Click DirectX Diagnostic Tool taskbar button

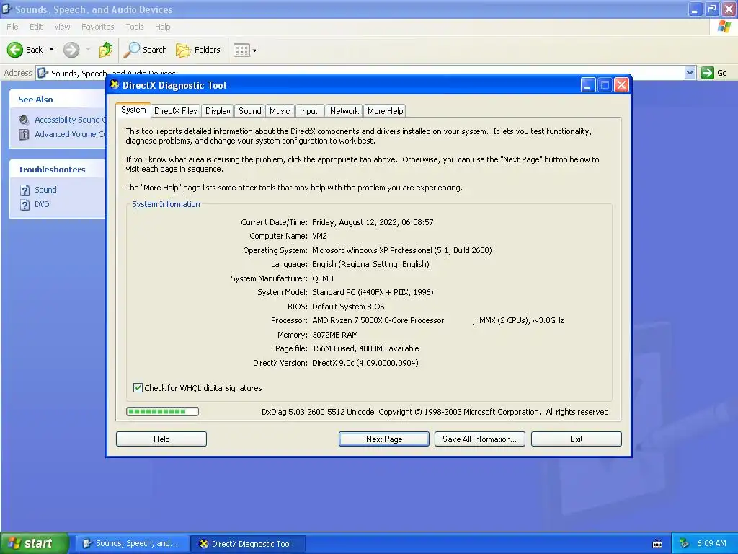248,544
